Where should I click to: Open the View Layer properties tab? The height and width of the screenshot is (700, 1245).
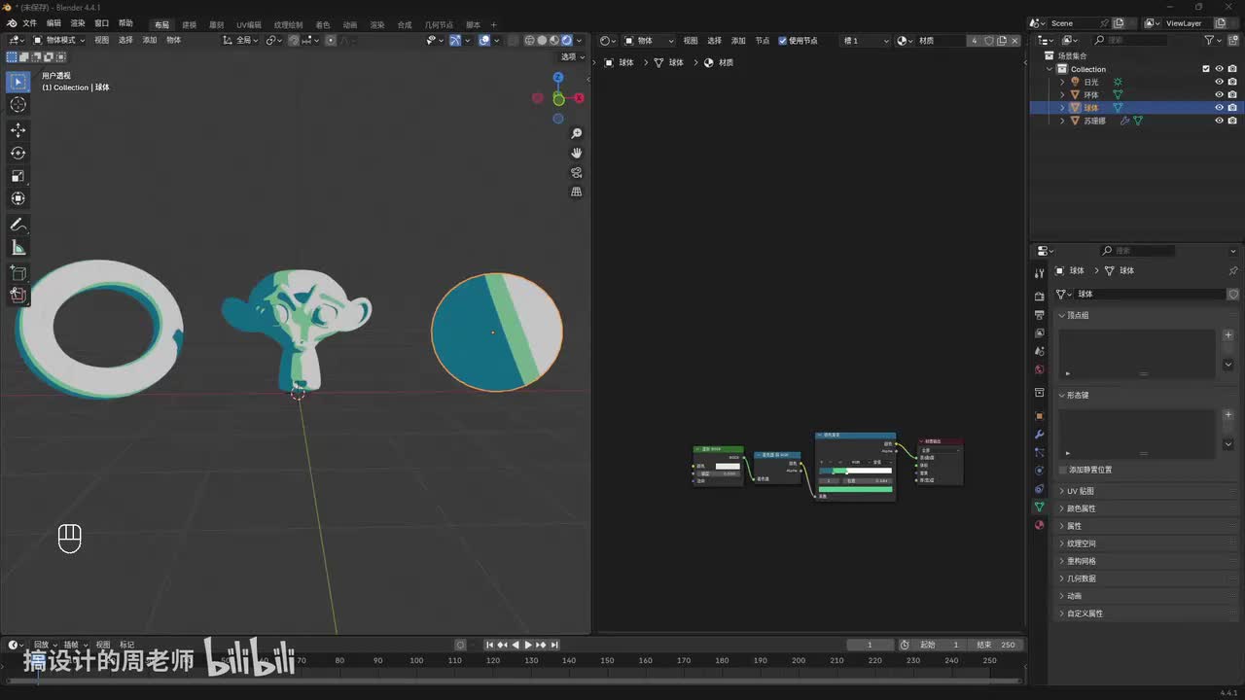pos(1040,332)
